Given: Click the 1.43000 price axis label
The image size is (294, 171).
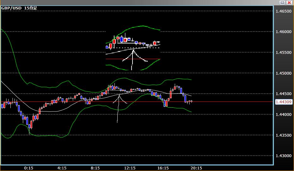Looking at the screenshot, I should [283, 156].
